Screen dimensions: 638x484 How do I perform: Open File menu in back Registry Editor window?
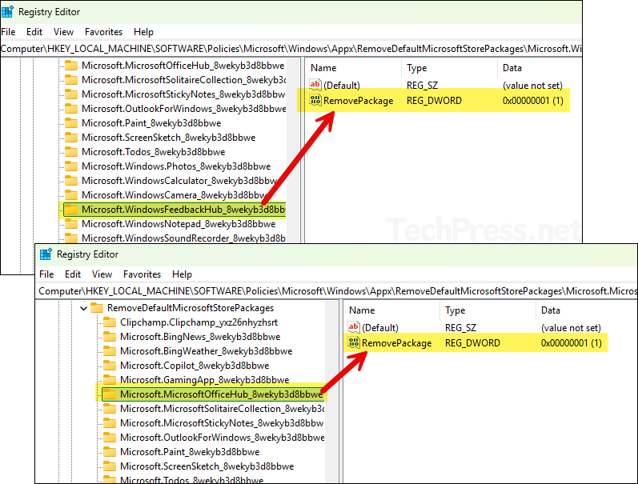coord(8,32)
